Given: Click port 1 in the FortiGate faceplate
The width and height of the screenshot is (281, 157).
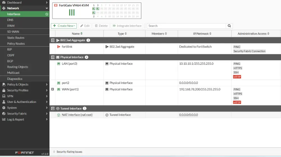Looking at the screenshot, I should [94, 9].
